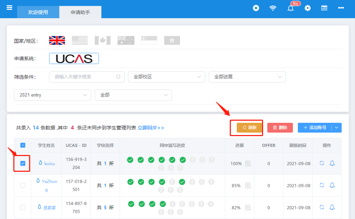Viewport: 355px width, 219px height.
Task: Check the YaZhong row checkbox
Action: pyautogui.click(x=23, y=185)
